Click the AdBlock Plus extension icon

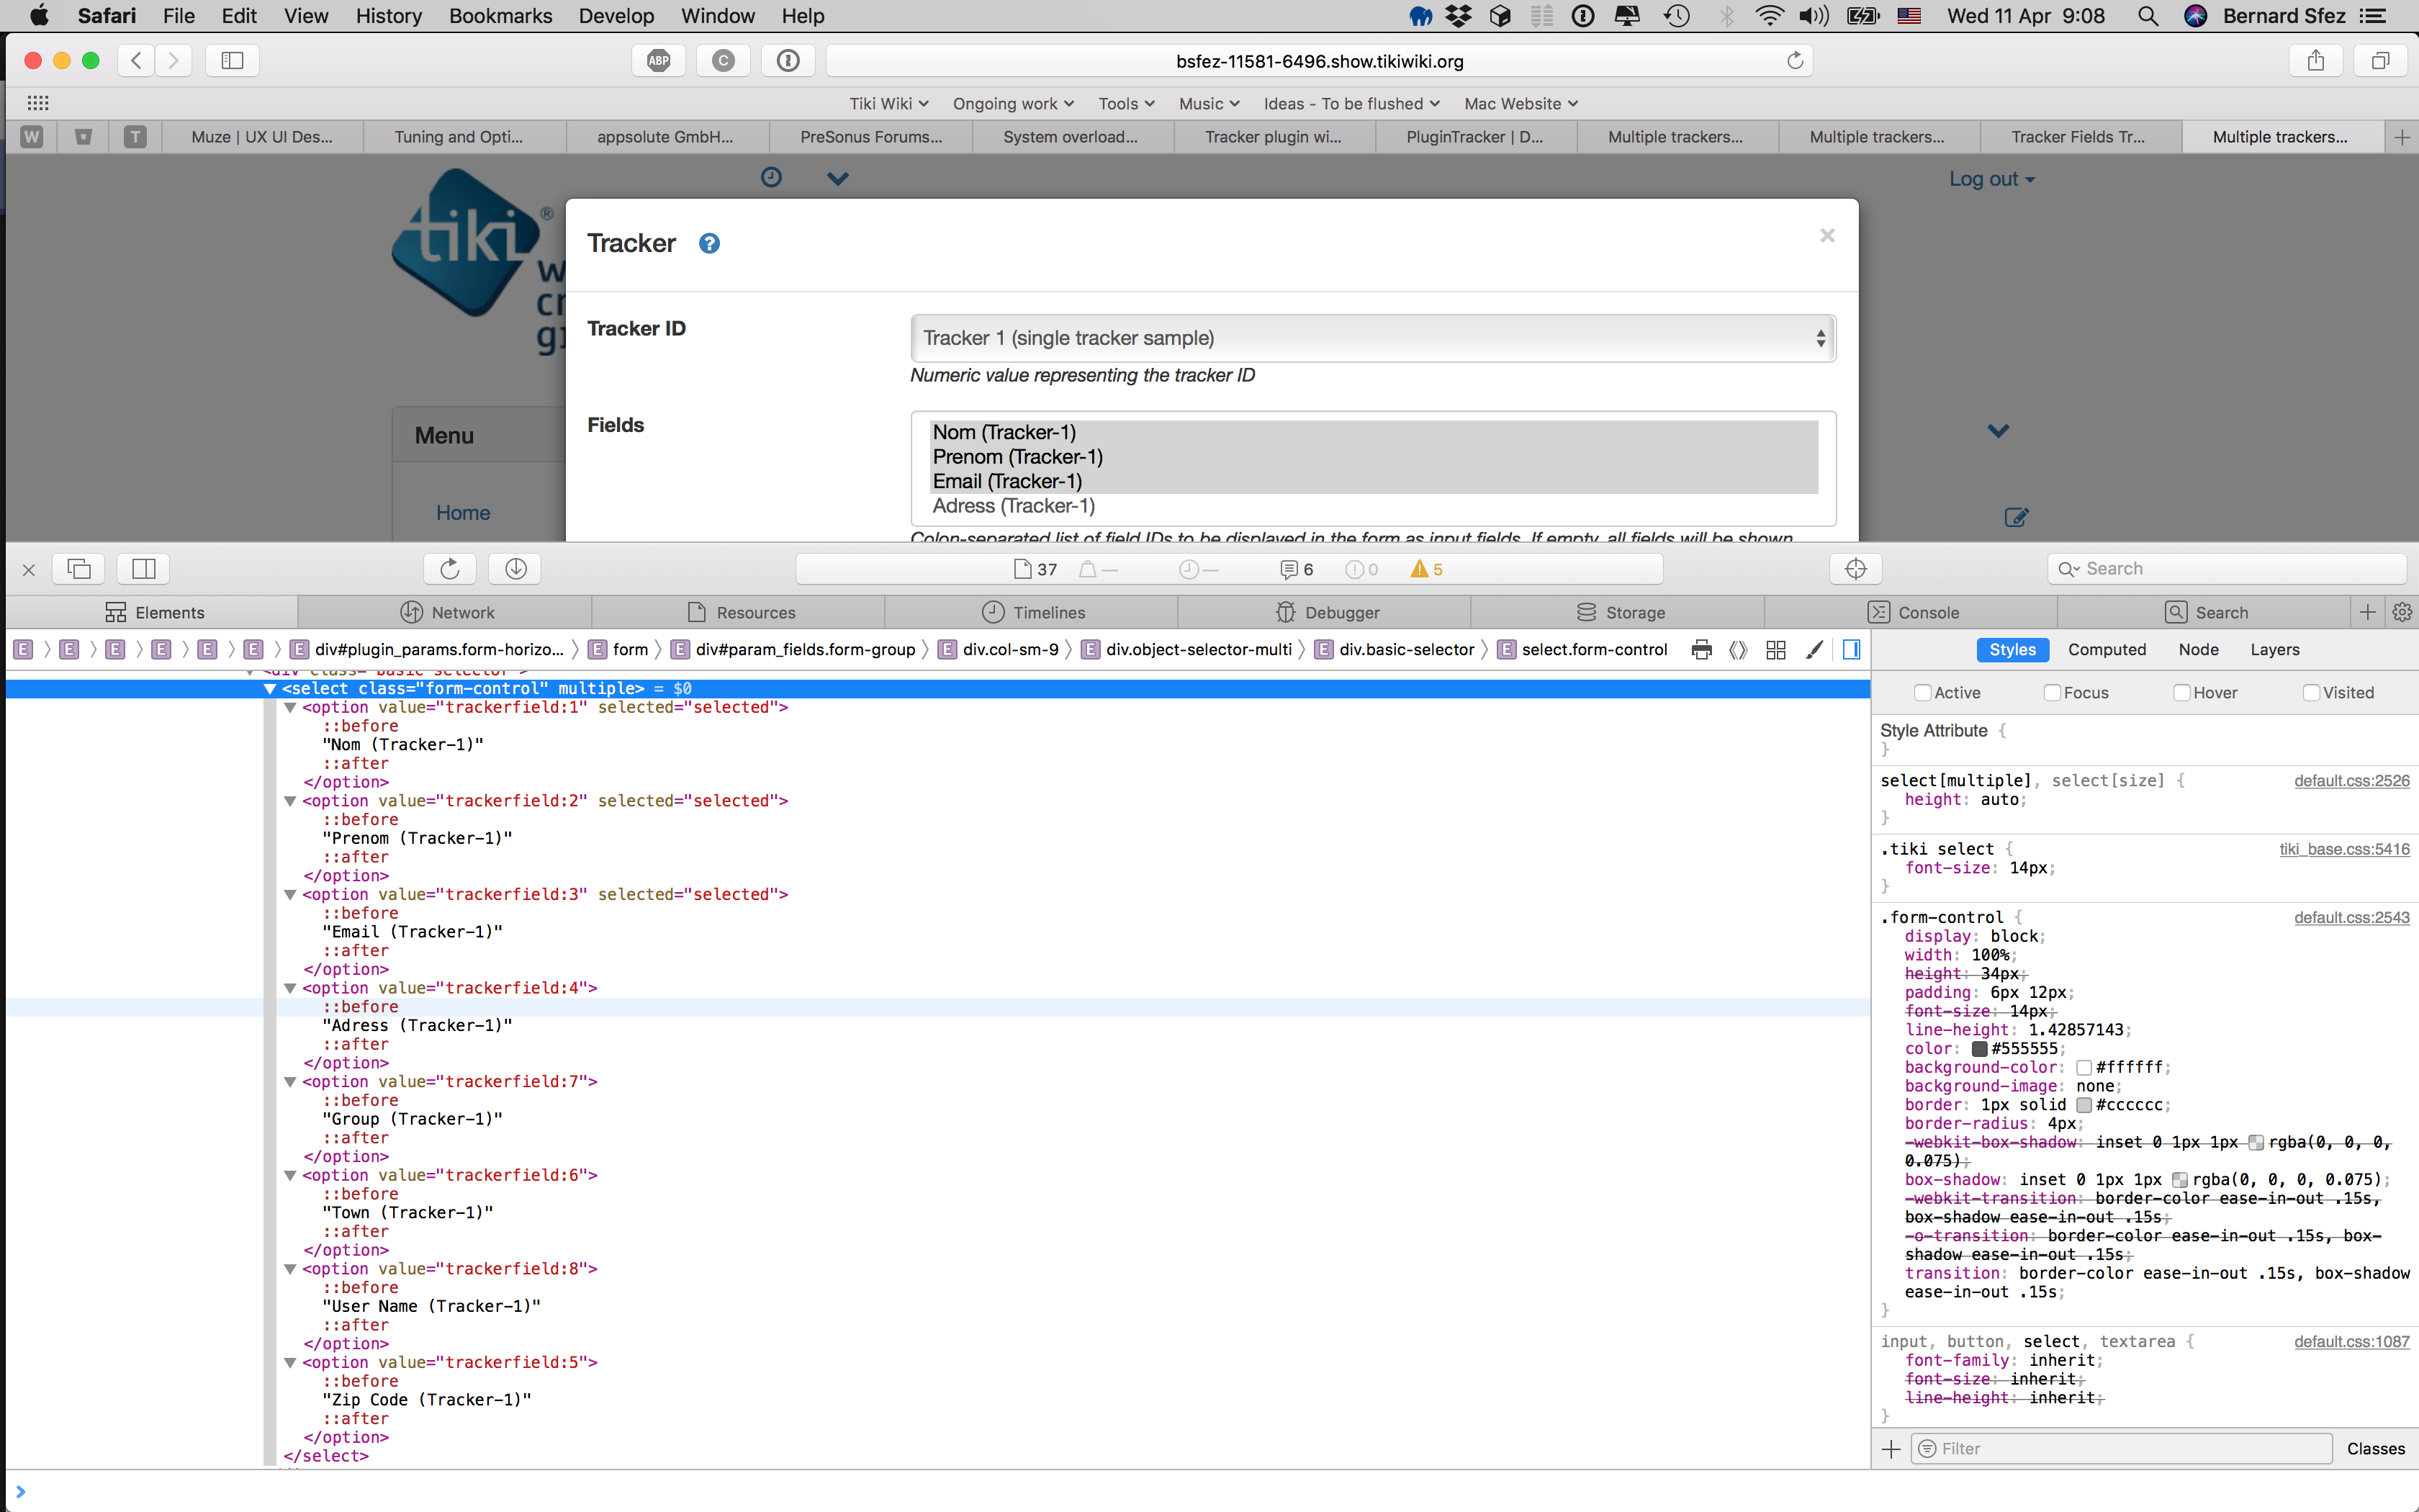(659, 61)
